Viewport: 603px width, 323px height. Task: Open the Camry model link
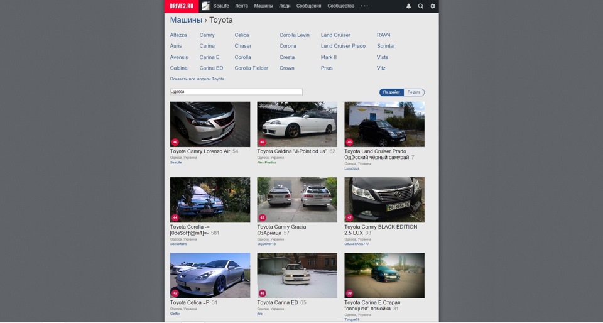coord(207,35)
